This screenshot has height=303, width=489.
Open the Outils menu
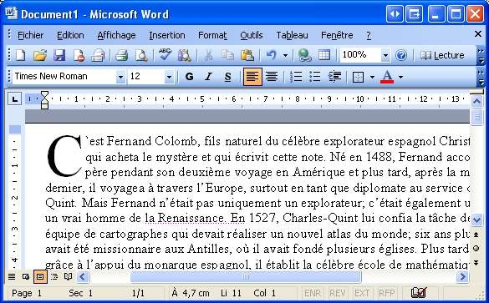[252, 35]
